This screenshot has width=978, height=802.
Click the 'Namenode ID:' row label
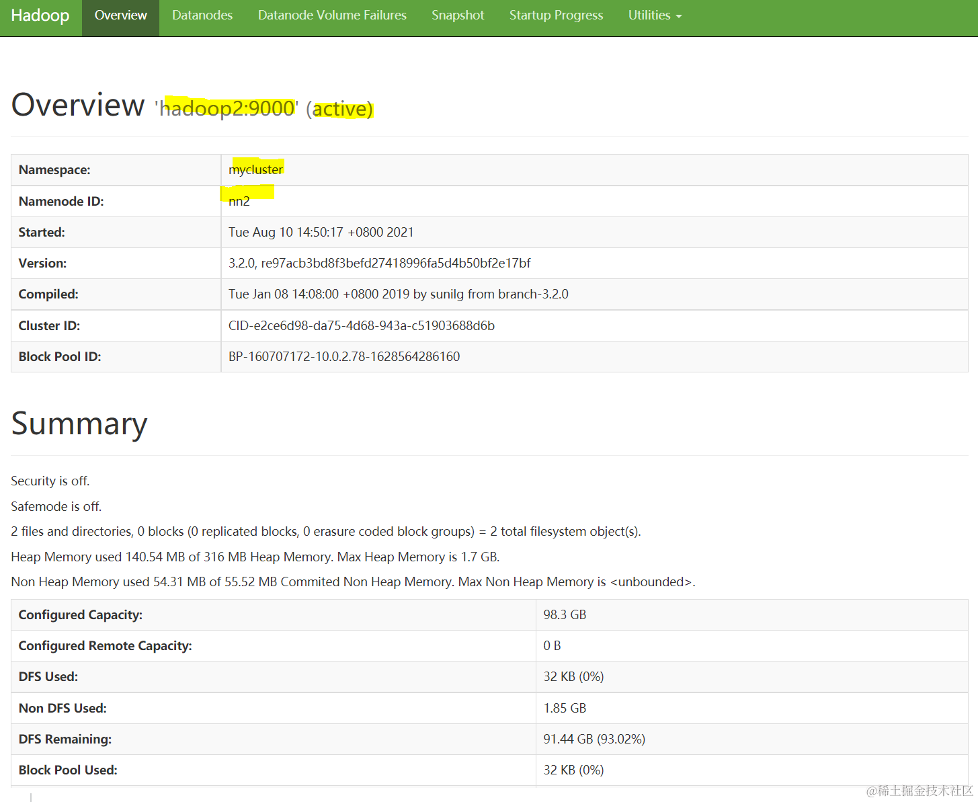(61, 201)
